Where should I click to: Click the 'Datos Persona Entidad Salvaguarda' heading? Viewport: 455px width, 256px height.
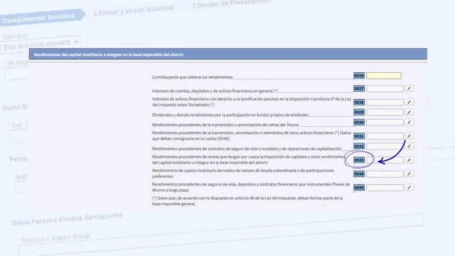pos(67,219)
